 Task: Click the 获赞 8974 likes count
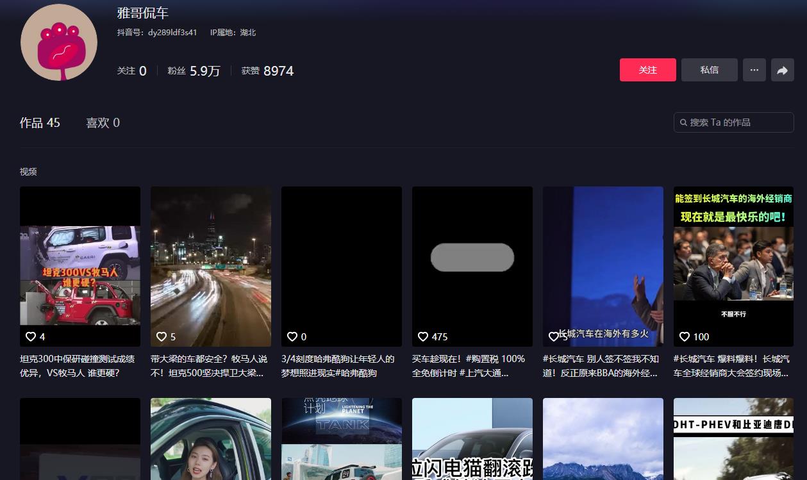(x=267, y=70)
